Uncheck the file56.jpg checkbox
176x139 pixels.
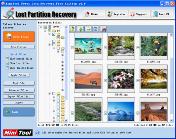[x=105, y=48]
